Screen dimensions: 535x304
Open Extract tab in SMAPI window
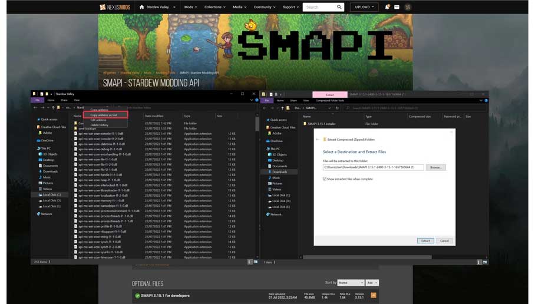329,94
